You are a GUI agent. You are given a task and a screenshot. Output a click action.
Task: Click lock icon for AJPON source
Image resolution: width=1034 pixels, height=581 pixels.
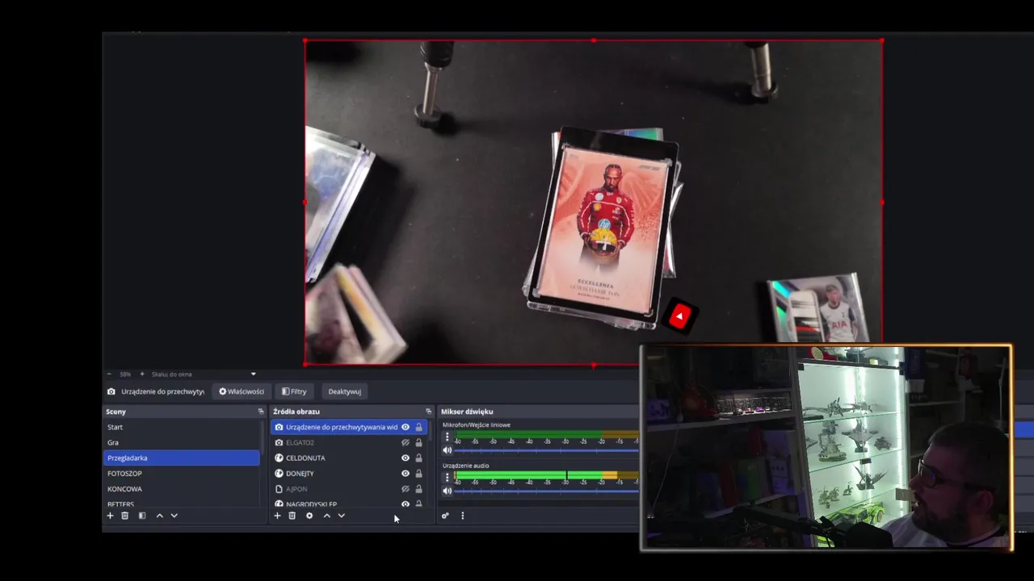point(418,489)
